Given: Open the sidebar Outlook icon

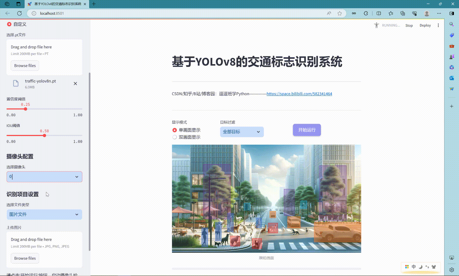Looking at the screenshot, I should click(452, 78).
